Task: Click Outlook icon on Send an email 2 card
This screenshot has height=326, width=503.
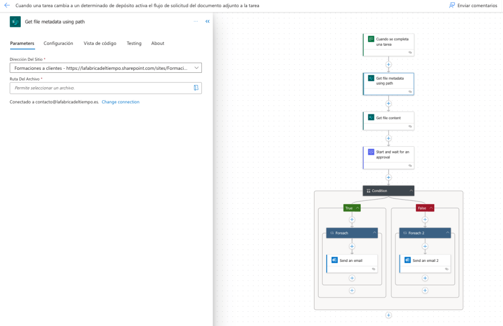Action: [408, 260]
